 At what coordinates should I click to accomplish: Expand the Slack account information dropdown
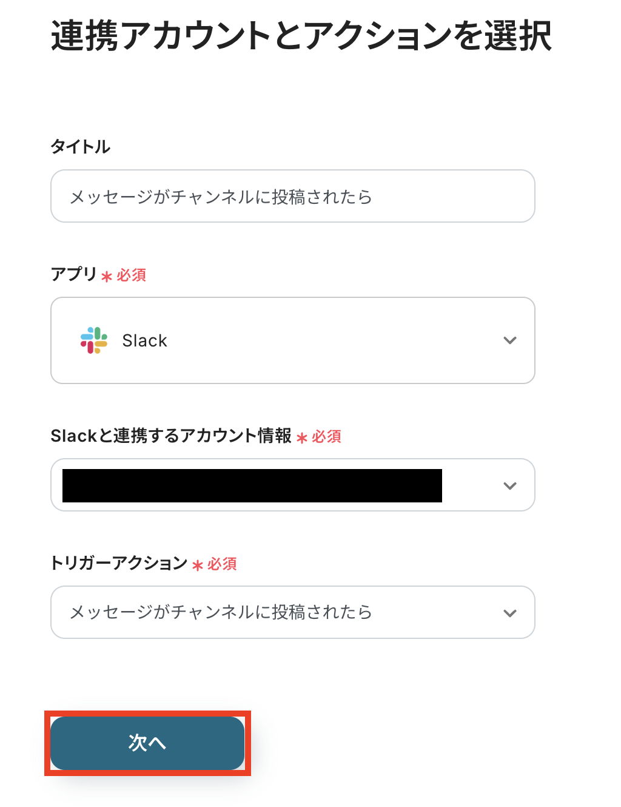coord(292,485)
